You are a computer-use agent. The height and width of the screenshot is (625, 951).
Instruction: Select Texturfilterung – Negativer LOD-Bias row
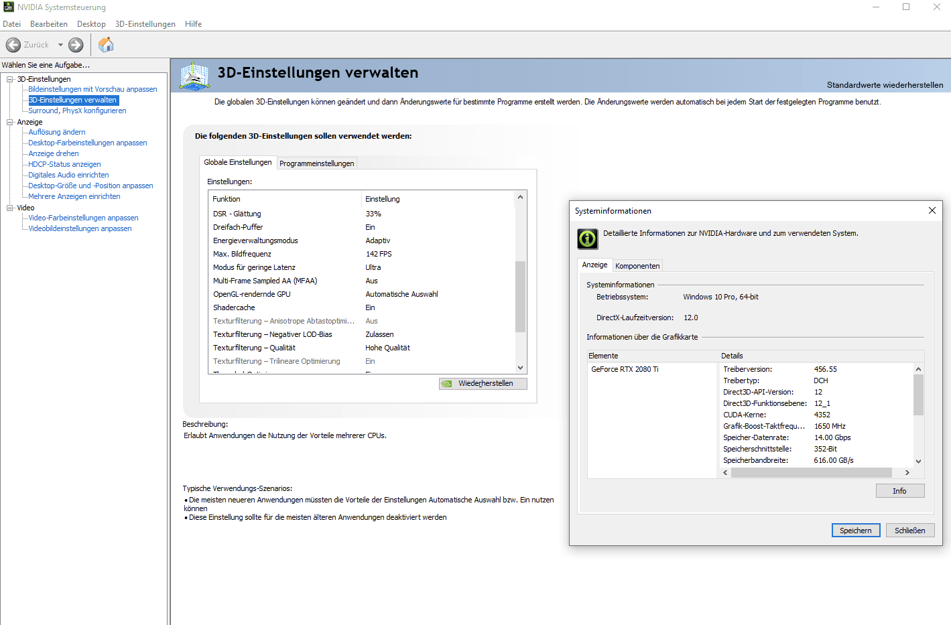[362, 334]
